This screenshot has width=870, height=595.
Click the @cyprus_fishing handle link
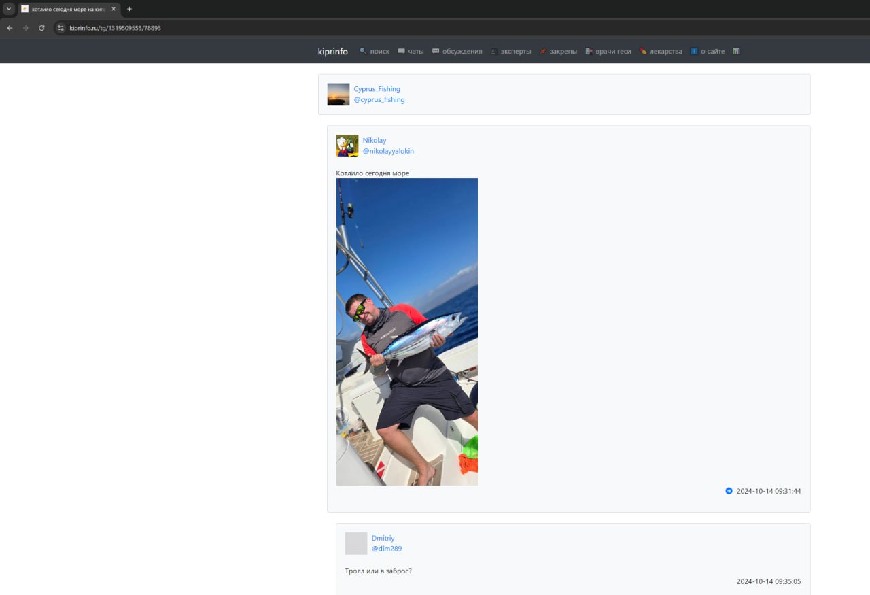[x=379, y=100]
